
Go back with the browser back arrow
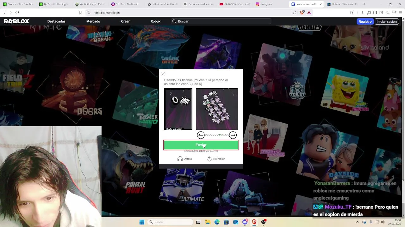coord(4,13)
